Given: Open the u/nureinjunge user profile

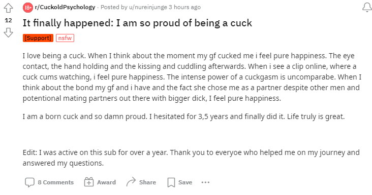Looking at the screenshot, I should point(148,7).
